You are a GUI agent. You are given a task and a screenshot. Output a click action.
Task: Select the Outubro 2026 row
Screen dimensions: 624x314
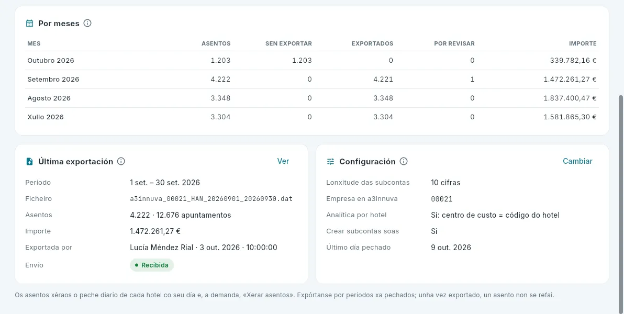coord(311,61)
